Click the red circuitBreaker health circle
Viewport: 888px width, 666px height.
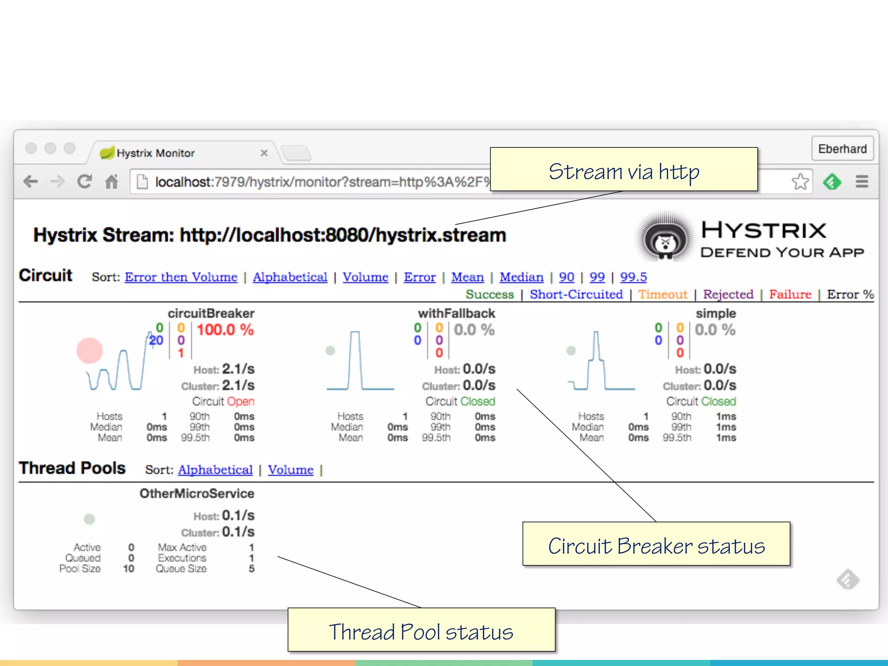(x=89, y=350)
